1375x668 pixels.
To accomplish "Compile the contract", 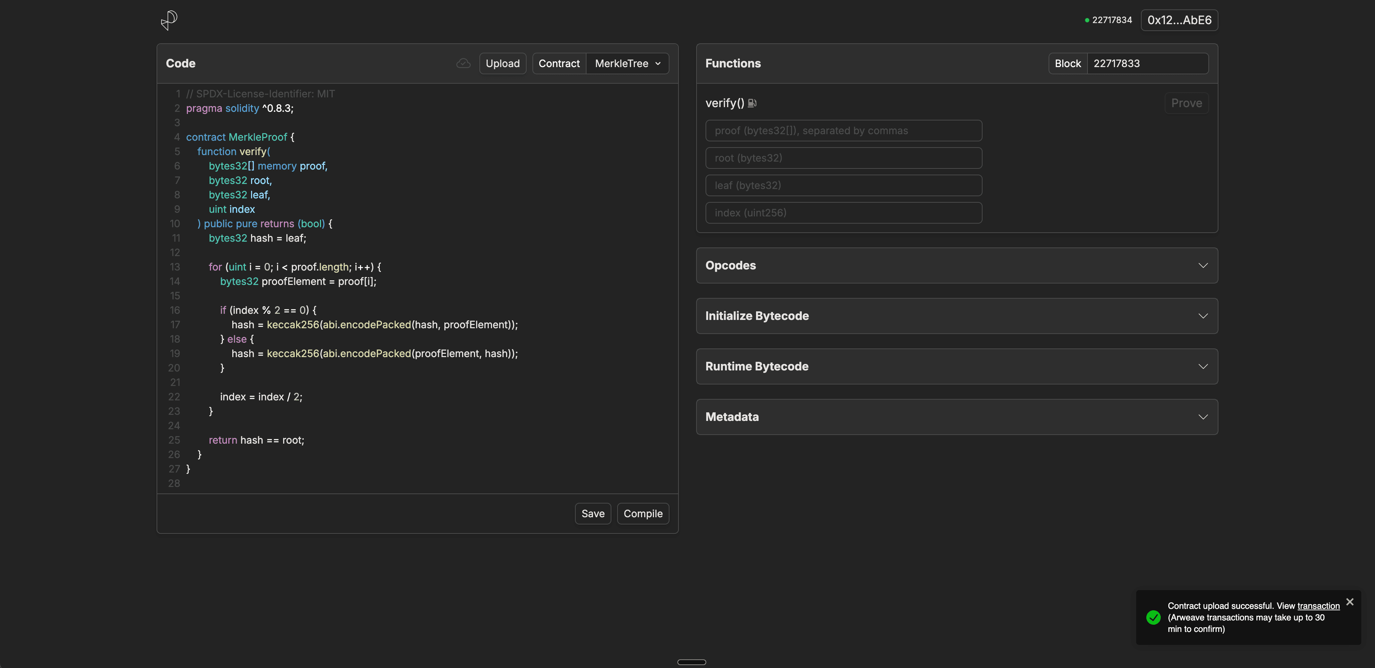I will click(x=643, y=513).
